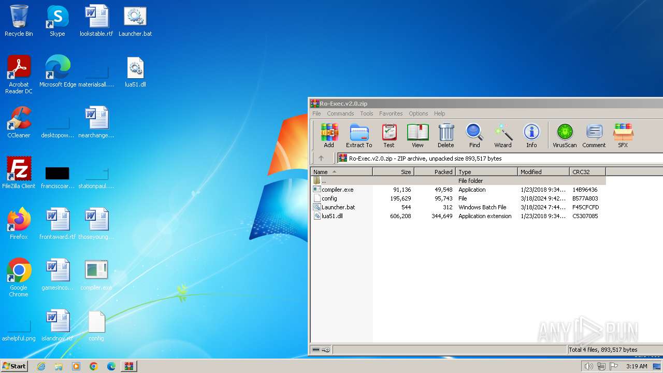
Task: Select the CCleaner desktop shortcut
Action: [x=19, y=122]
